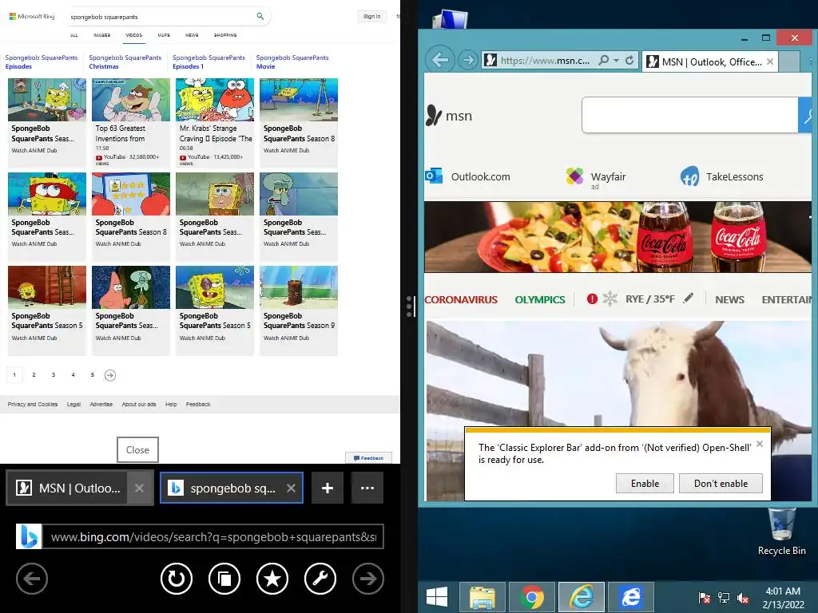Click the Feedback button at bottom right

(369, 458)
